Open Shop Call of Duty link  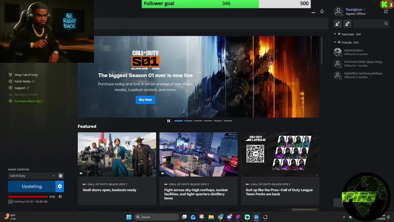pos(26,75)
